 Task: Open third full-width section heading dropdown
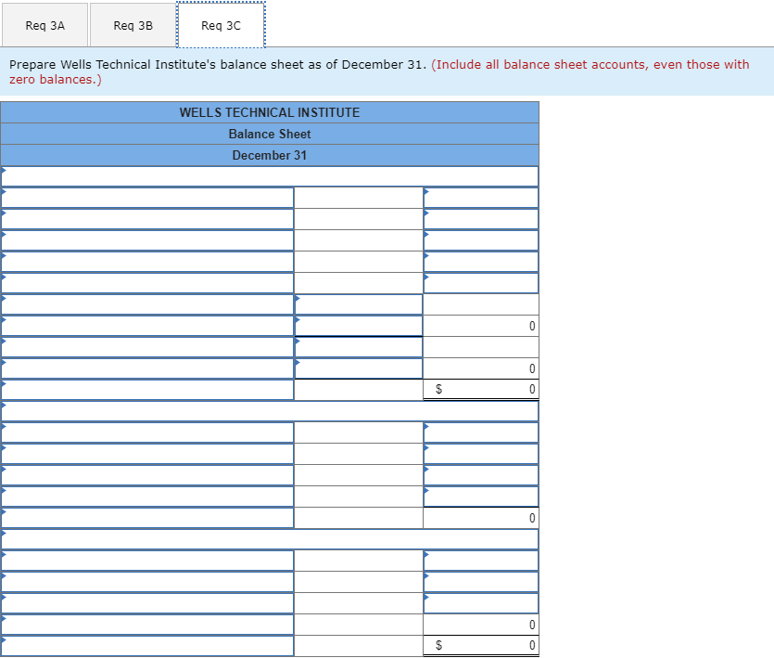[270, 539]
